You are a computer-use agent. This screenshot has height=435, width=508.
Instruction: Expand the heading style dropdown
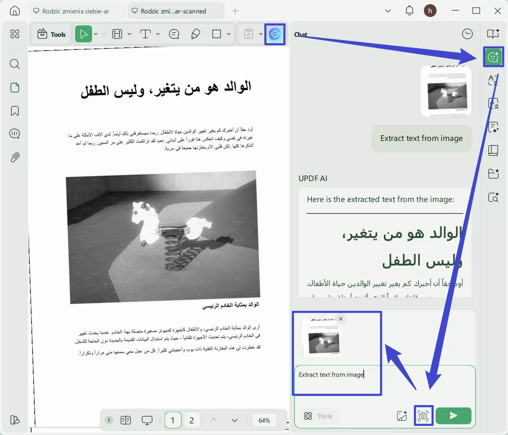(129, 34)
